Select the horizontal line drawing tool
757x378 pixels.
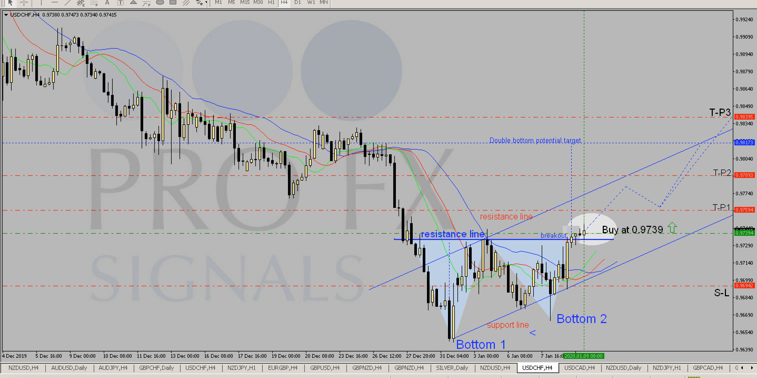[x=55, y=2]
